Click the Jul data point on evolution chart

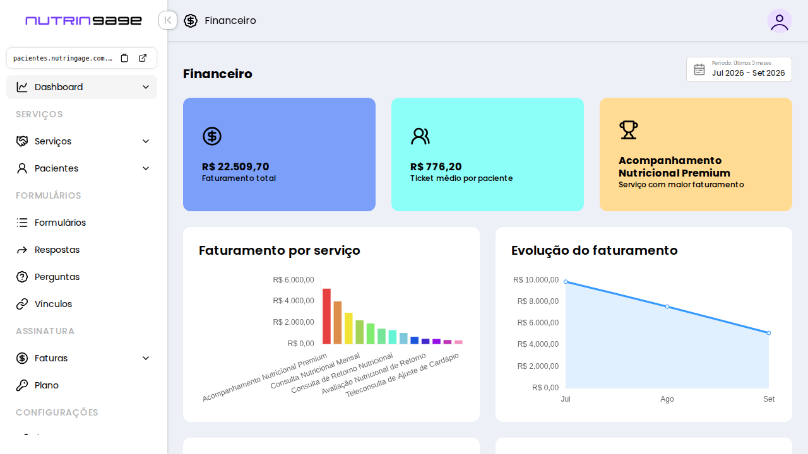(x=566, y=281)
